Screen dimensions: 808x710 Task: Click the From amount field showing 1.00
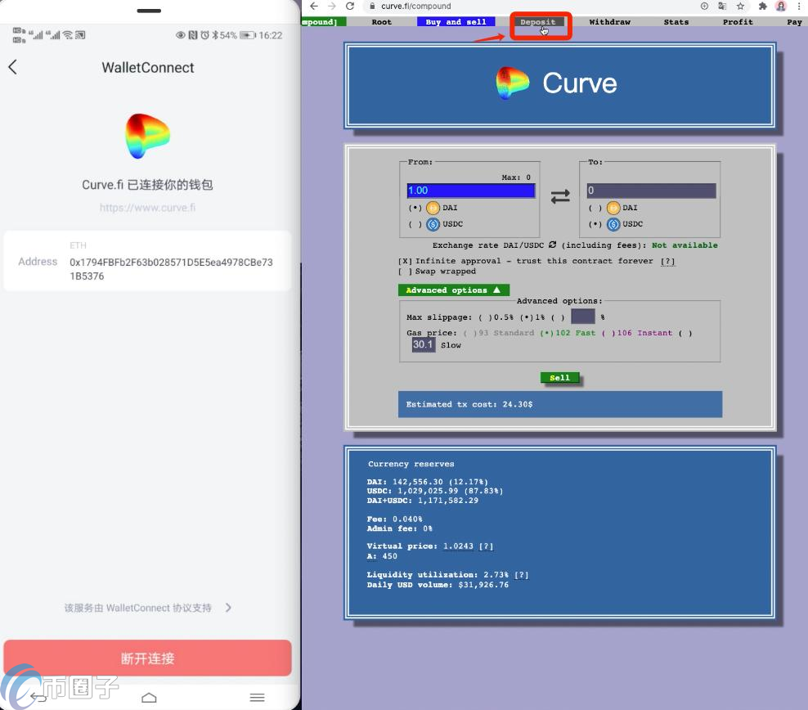[x=471, y=191]
